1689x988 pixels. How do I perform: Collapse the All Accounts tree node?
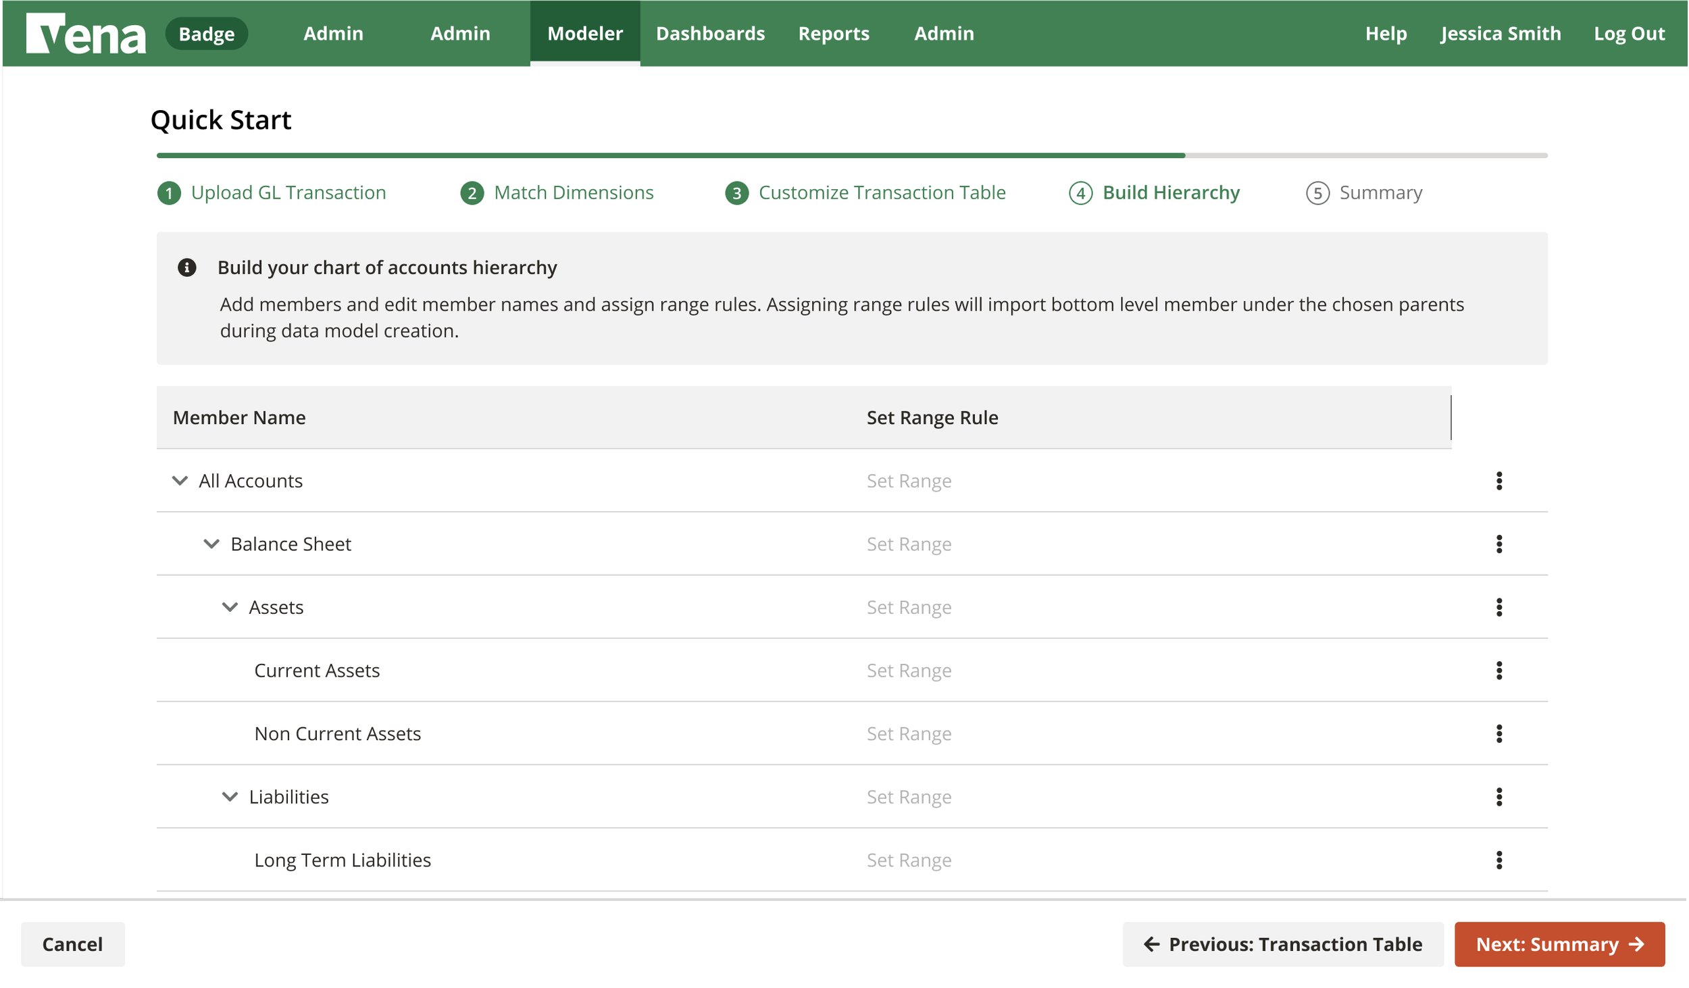pyautogui.click(x=179, y=480)
